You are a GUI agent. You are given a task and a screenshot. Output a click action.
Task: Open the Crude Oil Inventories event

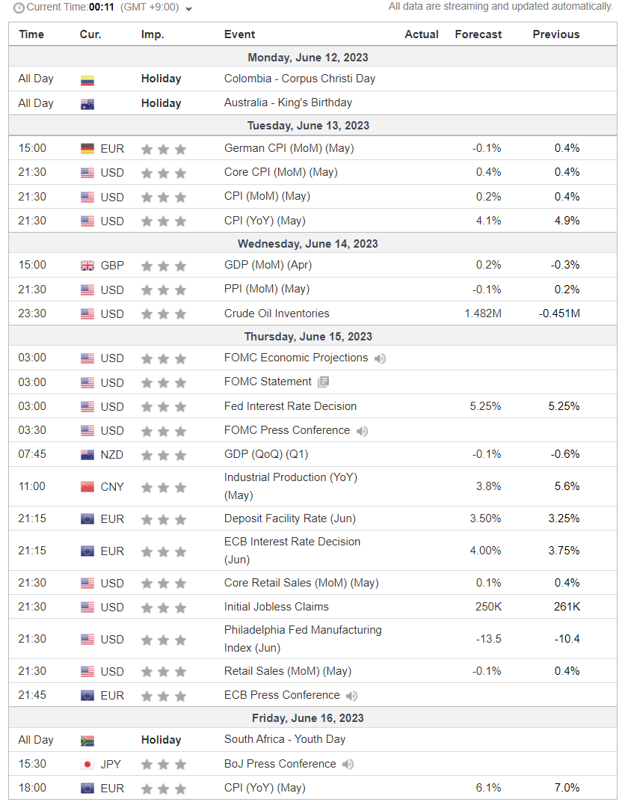[277, 313]
